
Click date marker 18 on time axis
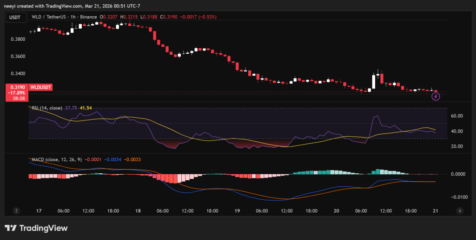(x=138, y=211)
